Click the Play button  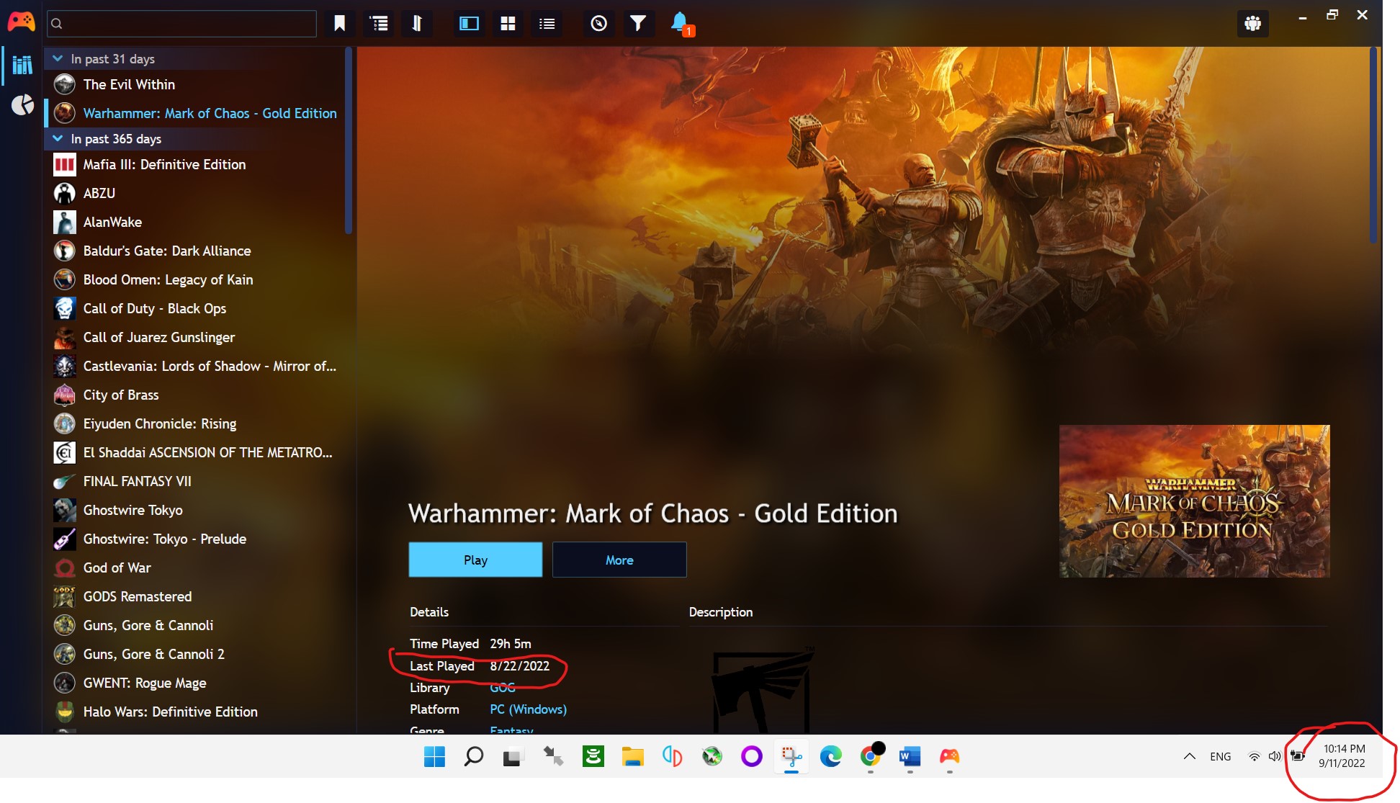tap(475, 560)
